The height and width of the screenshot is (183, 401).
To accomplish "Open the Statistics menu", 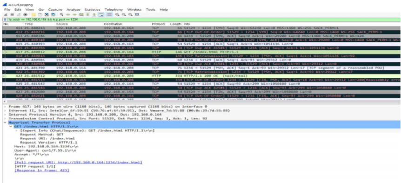I will pyautogui.click(x=92, y=10).
